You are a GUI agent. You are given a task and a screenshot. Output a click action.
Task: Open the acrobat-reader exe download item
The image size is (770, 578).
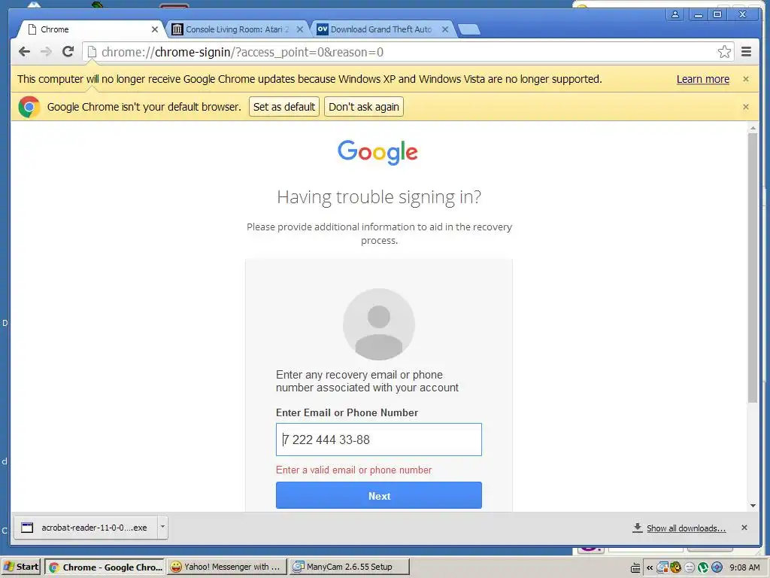click(x=86, y=528)
